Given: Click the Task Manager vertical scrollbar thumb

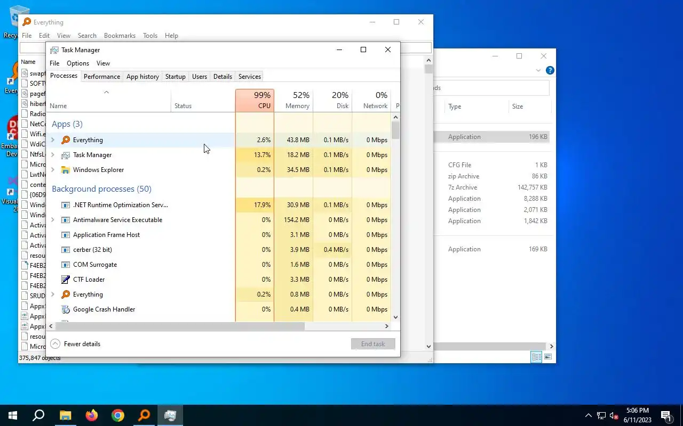Looking at the screenshot, I should (395, 130).
